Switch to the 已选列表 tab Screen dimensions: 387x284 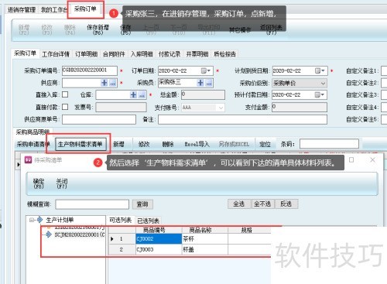coord(148,221)
